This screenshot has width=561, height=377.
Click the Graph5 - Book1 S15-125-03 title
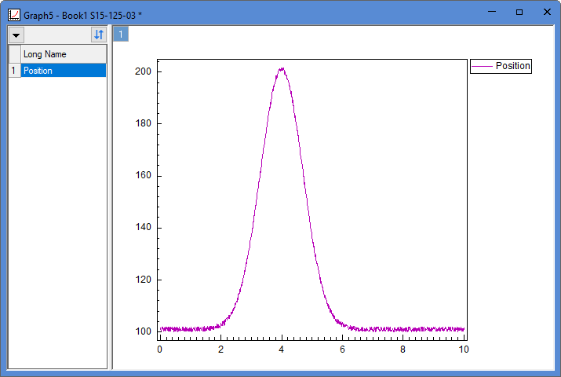point(82,16)
